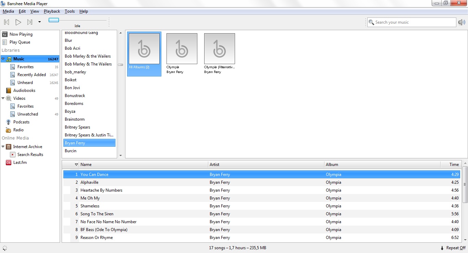
Task: Sort tracks by Time column
Action: coord(451,165)
